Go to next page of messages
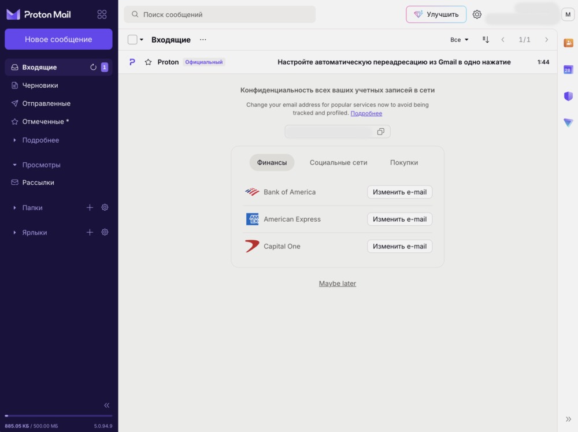This screenshot has height=432, width=578. (546, 39)
